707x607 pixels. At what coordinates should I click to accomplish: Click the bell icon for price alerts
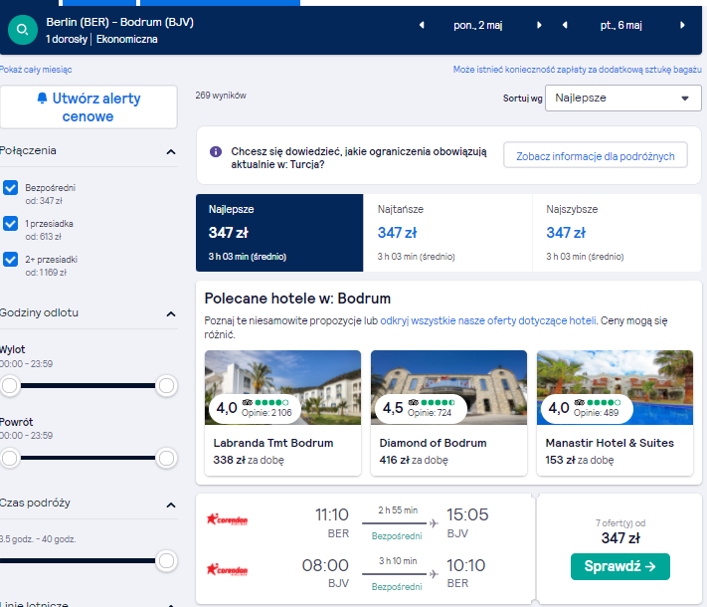coord(42,98)
